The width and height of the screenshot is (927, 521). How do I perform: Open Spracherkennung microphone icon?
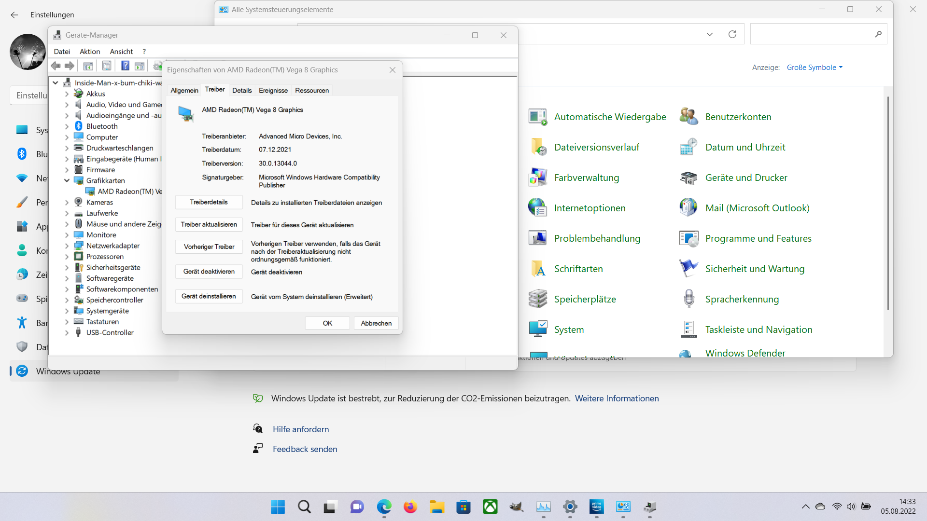[689, 299]
